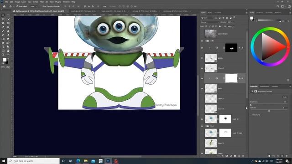Select the Move tool
The height and width of the screenshot is (164, 292).
click(x=3, y=15)
